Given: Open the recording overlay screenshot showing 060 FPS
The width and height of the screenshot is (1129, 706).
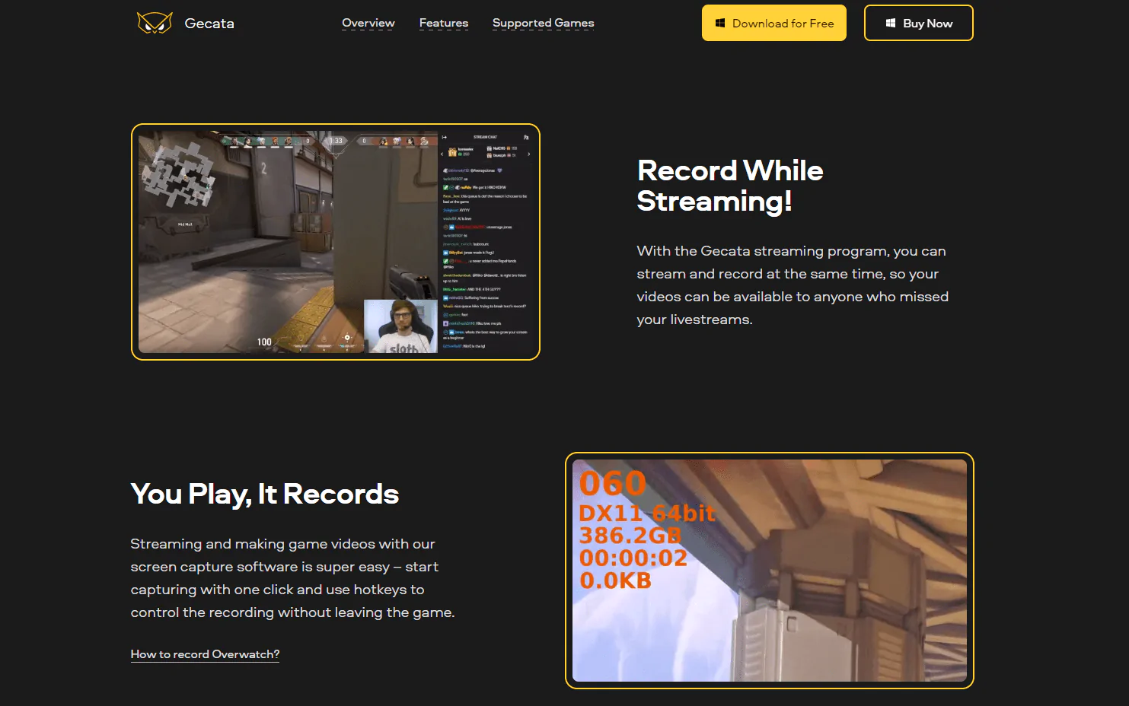Looking at the screenshot, I should coord(770,571).
